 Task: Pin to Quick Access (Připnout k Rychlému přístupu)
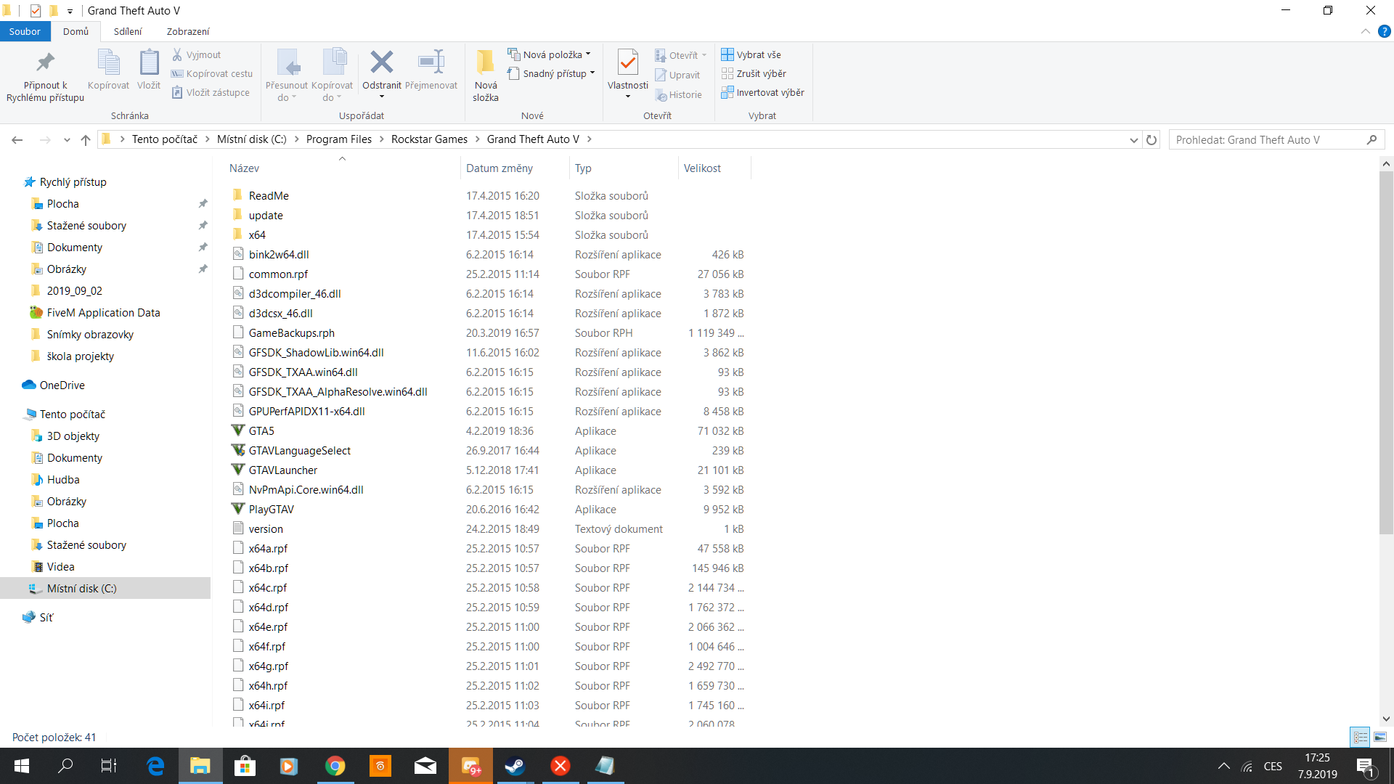coord(45,76)
